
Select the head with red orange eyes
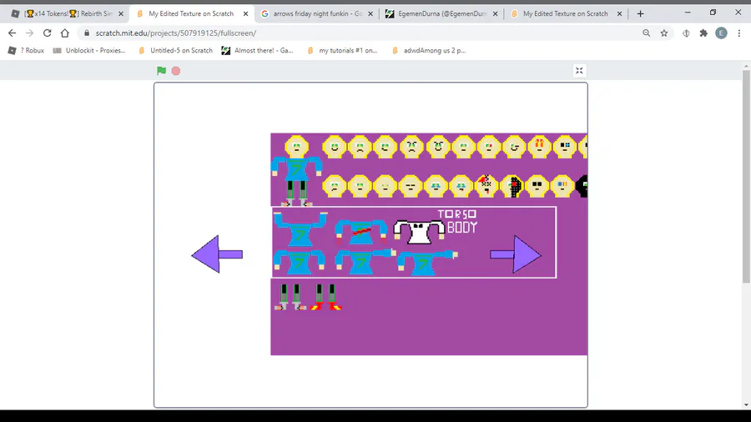pos(539,147)
